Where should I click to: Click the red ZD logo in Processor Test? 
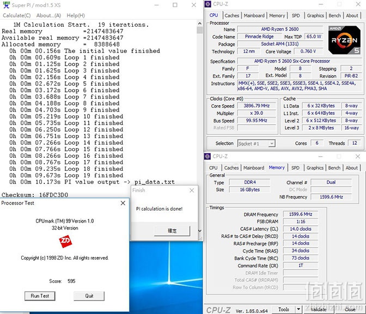click(65, 241)
